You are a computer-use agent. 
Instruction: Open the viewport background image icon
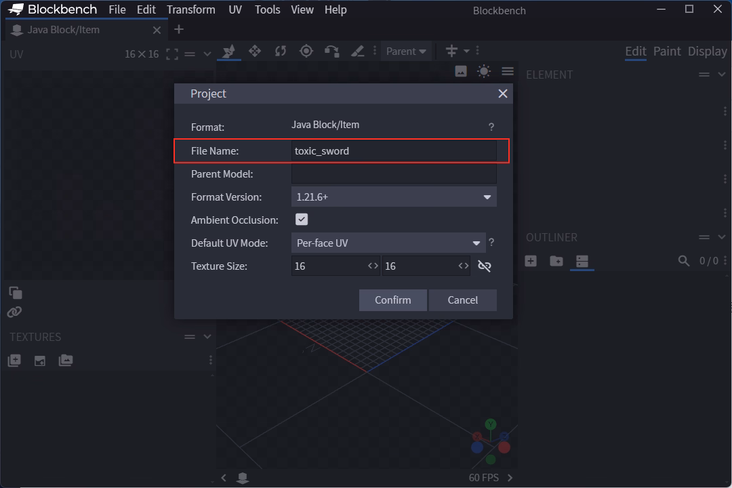pos(461,71)
